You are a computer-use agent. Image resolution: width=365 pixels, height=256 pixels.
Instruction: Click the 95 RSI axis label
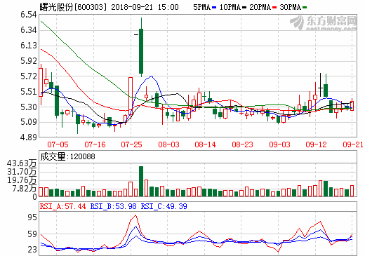click(x=32, y=217)
